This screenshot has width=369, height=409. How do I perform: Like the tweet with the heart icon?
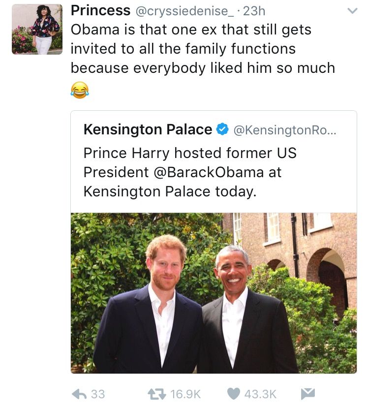coord(234,394)
